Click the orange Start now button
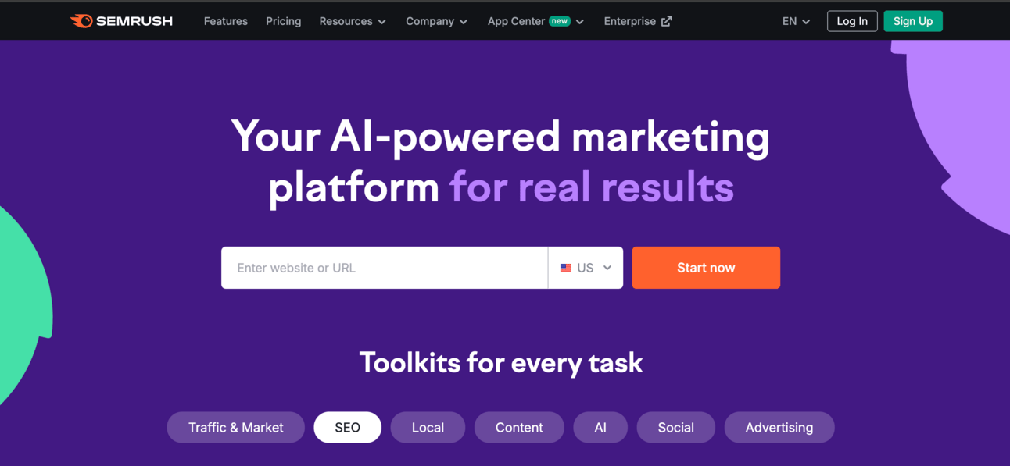Image resolution: width=1010 pixels, height=466 pixels. pos(706,268)
